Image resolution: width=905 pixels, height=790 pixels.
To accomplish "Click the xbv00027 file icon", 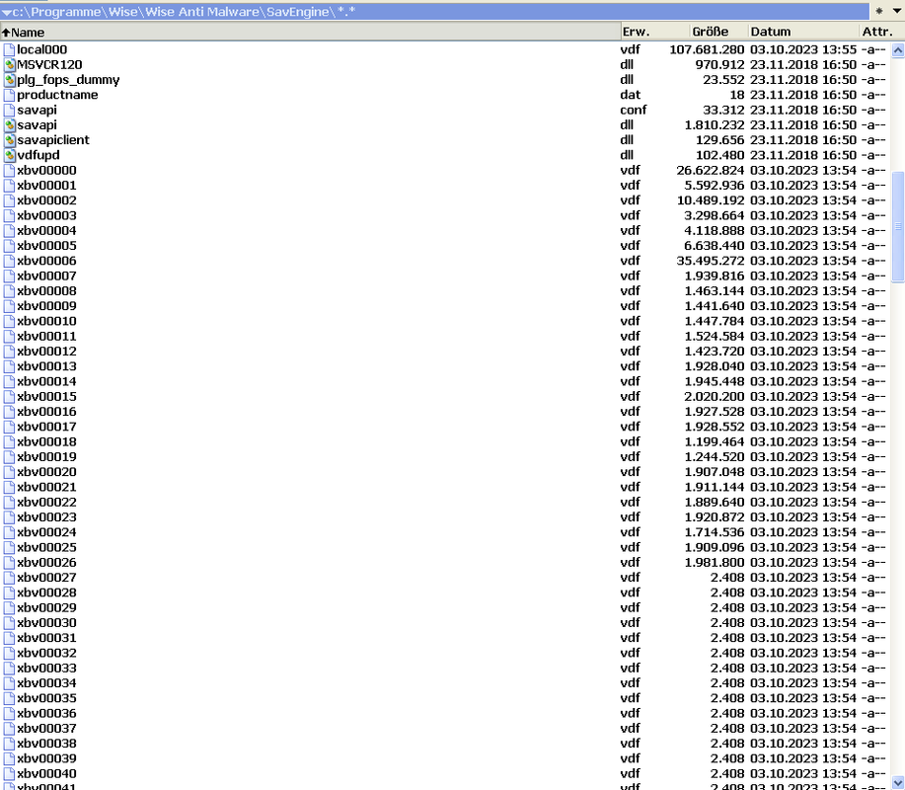I will 9,578.
